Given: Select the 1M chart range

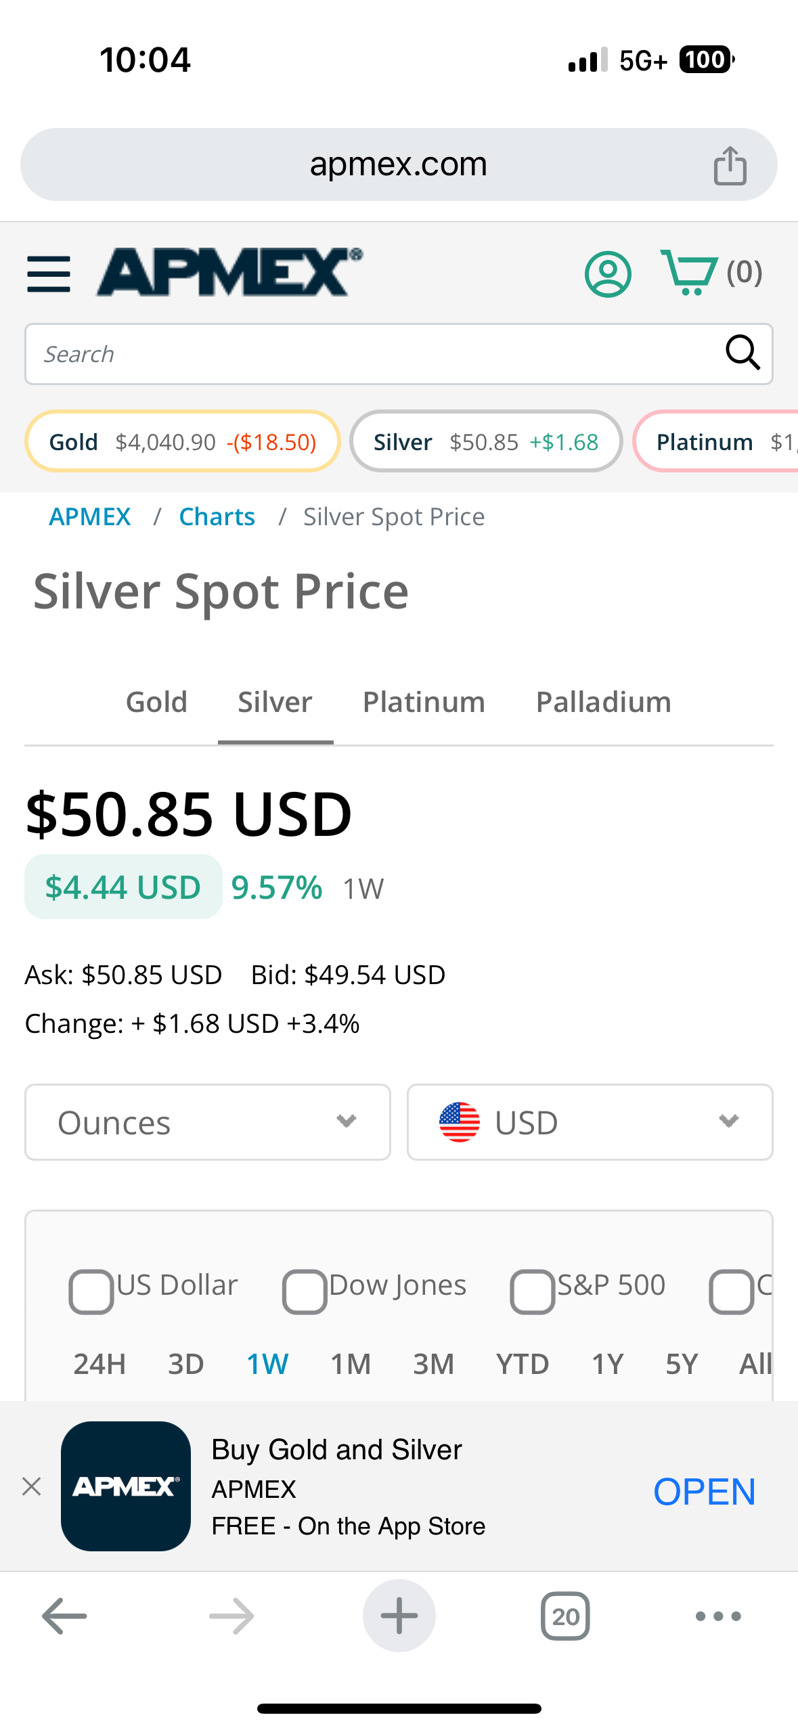Looking at the screenshot, I should pyautogui.click(x=351, y=1364).
